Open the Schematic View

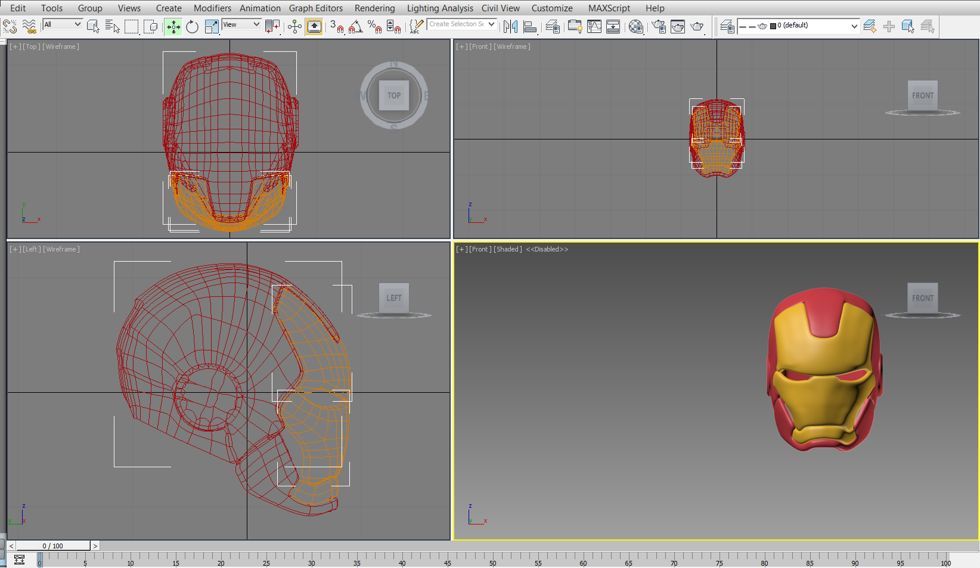tap(613, 26)
